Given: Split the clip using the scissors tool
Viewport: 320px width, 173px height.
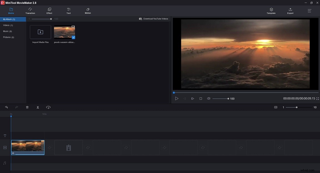Looking at the screenshot, I should pyautogui.click(x=38, y=107).
